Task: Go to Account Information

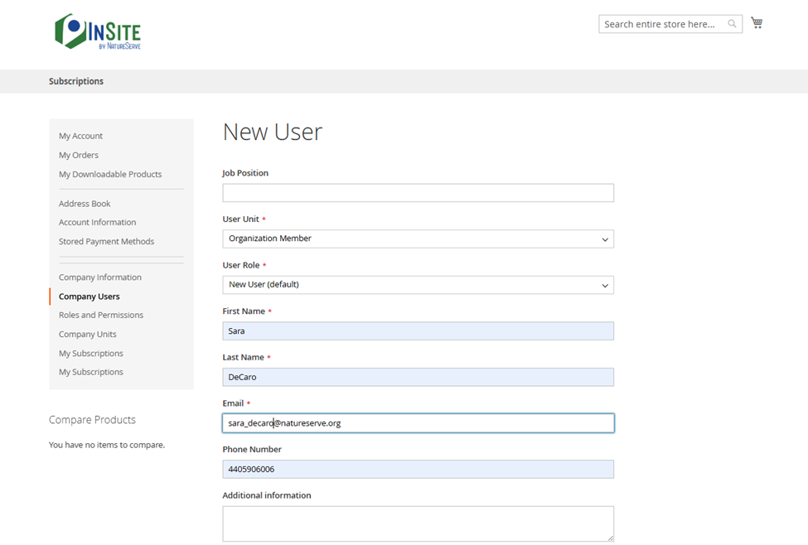Action: tap(98, 222)
